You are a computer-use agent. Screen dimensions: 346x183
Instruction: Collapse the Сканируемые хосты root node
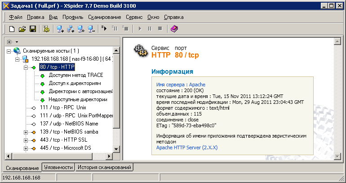tap(9, 51)
